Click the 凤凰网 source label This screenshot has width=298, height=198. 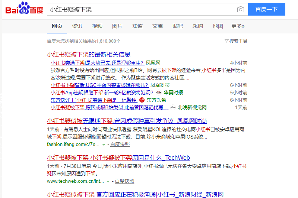click(153, 63)
